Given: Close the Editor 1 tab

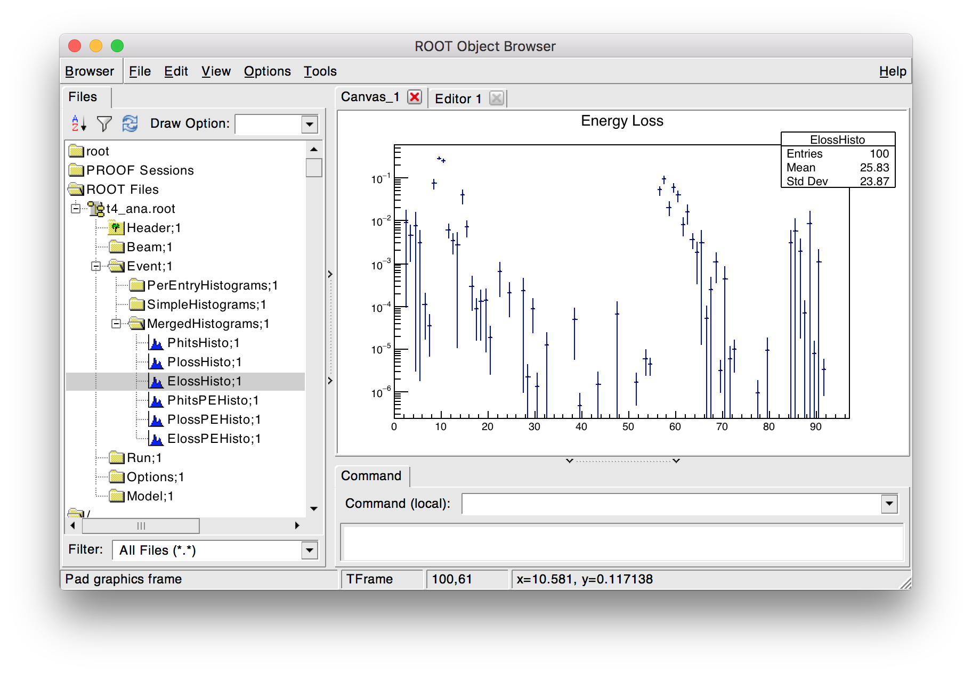Looking at the screenshot, I should click(x=497, y=98).
